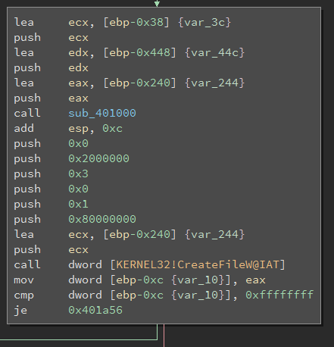The image size is (334, 347).
Task: Click the 0x448 offset in ebp-0x448
Action: [153, 53]
